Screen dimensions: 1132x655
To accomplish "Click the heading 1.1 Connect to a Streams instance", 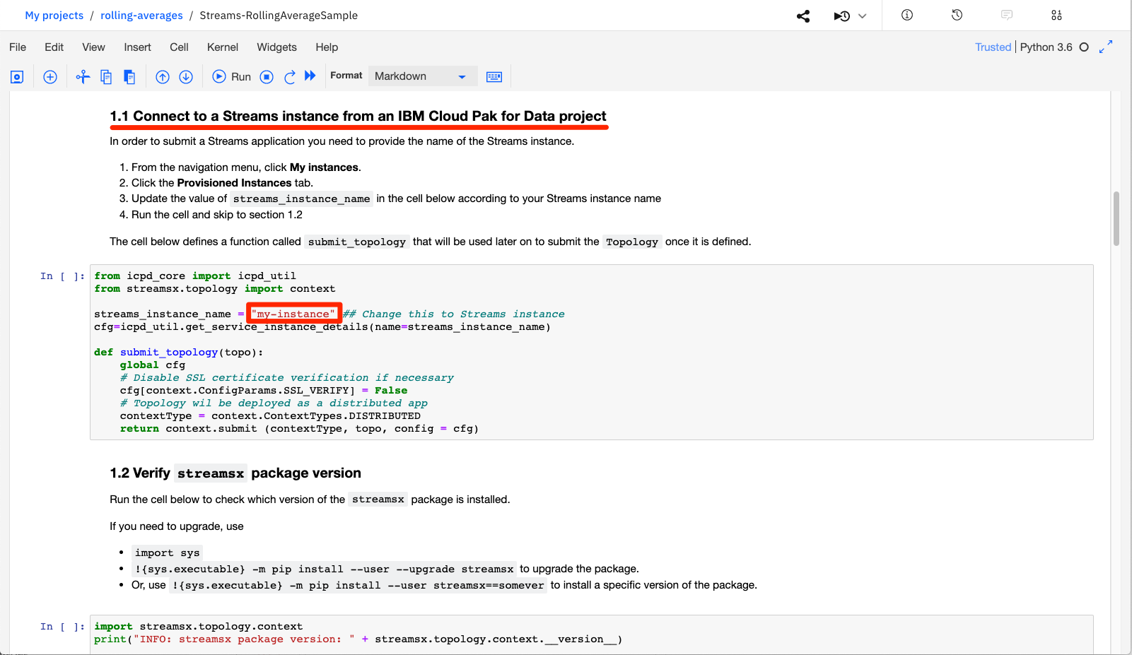I will coord(358,116).
